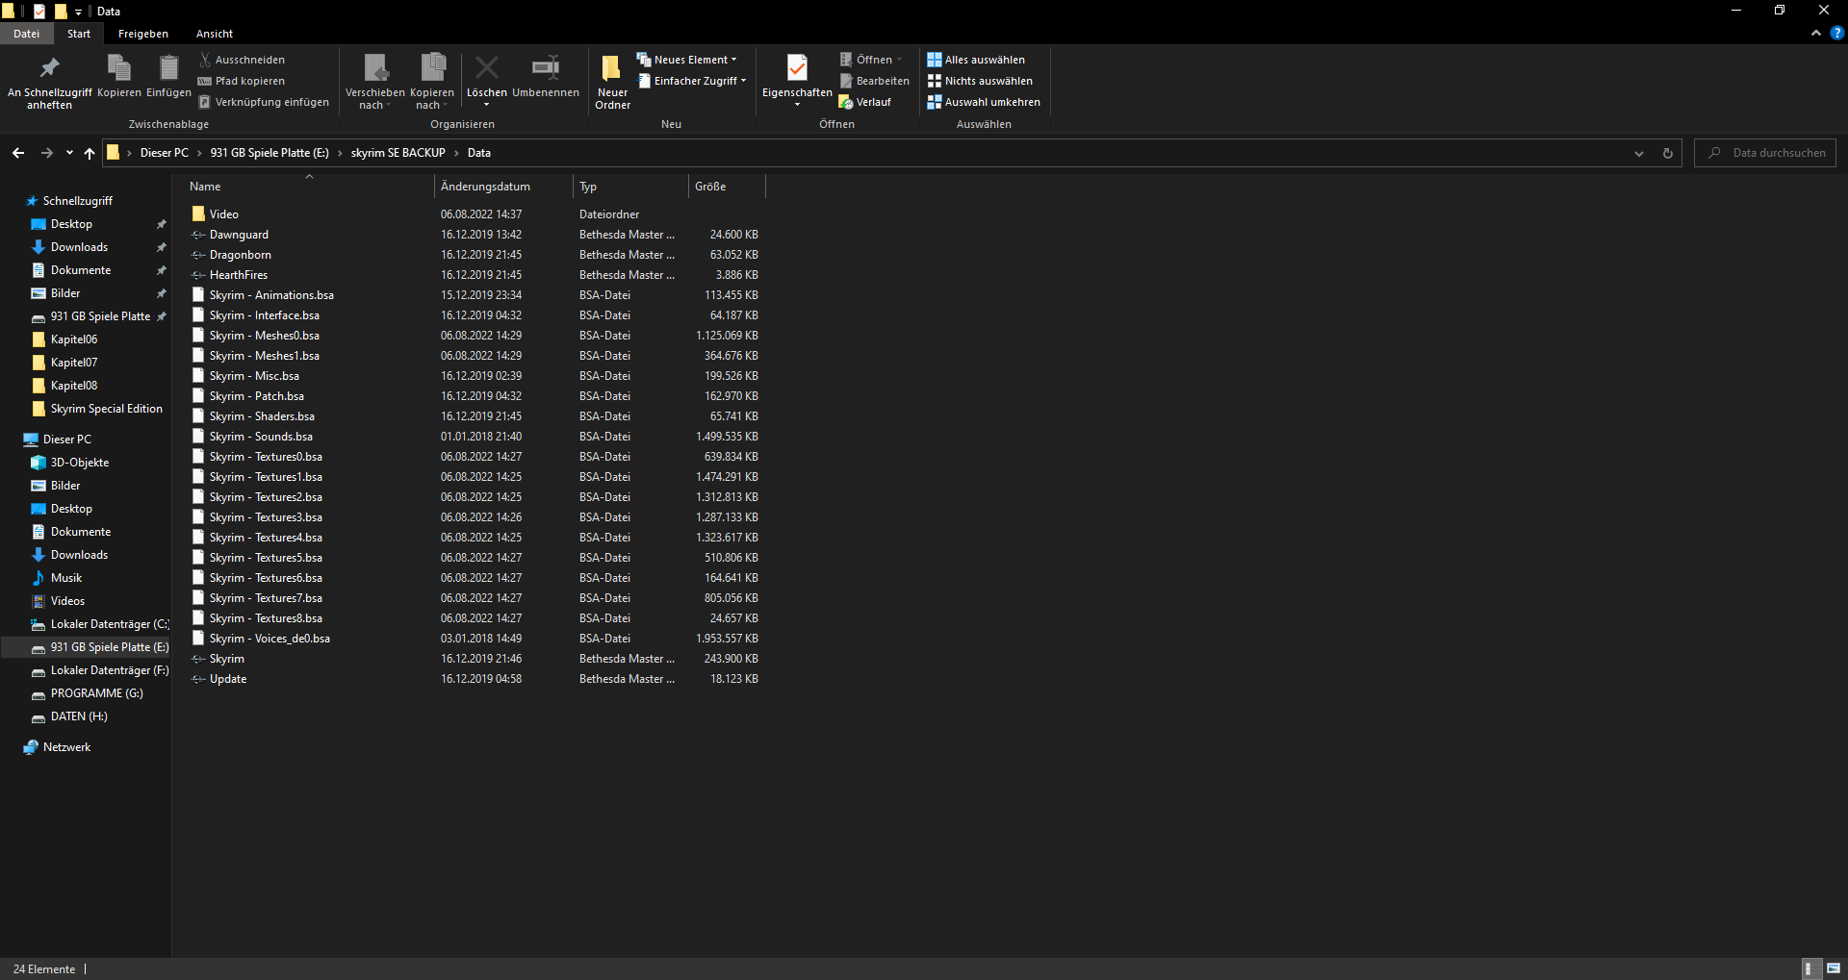Click Pfad kopieren in the ribbon
The image size is (1848, 980).
point(242,81)
